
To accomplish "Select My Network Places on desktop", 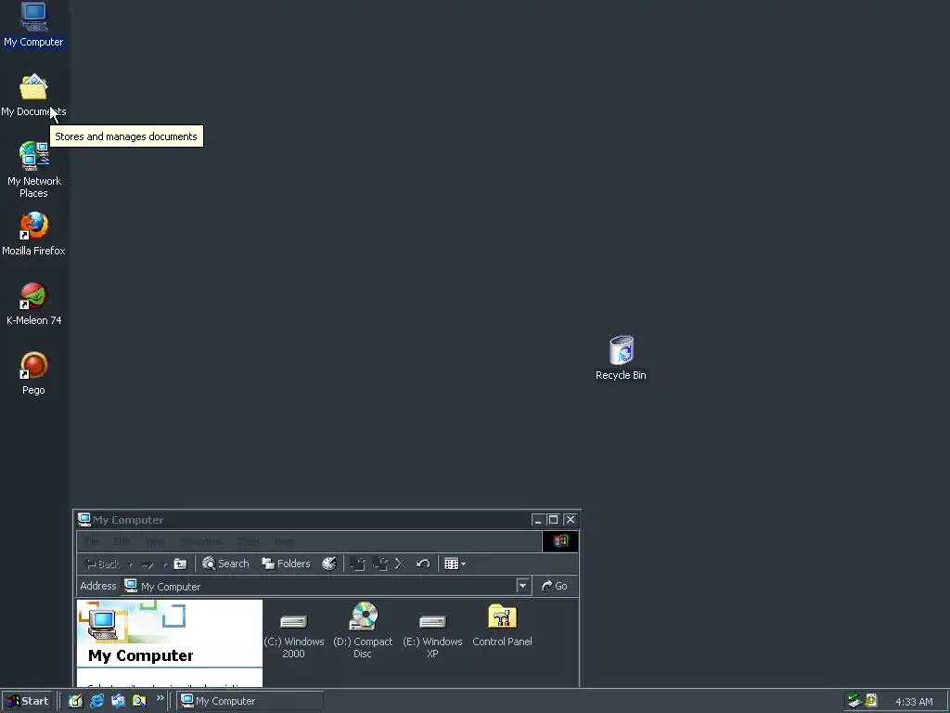I will (x=33, y=170).
